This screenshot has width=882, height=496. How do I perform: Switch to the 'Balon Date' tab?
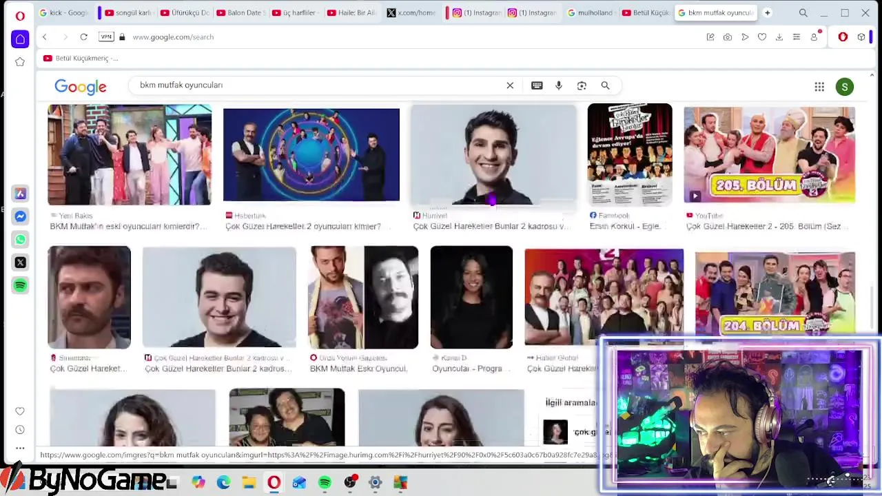[240, 12]
